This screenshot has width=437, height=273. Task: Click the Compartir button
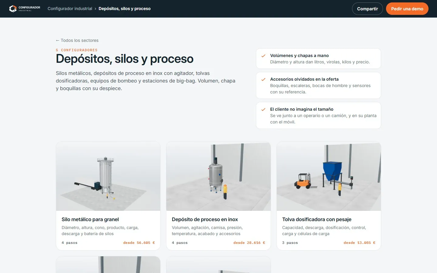tap(368, 9)
